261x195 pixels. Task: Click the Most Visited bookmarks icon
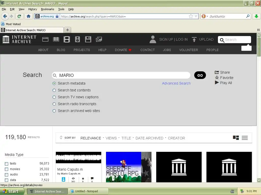[3, 24]
